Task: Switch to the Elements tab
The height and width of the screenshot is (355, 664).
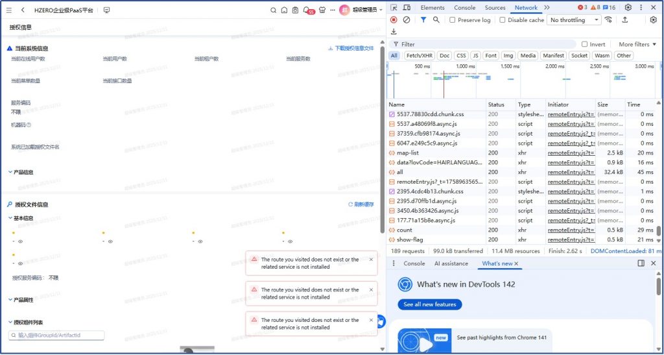Action: 433,8
